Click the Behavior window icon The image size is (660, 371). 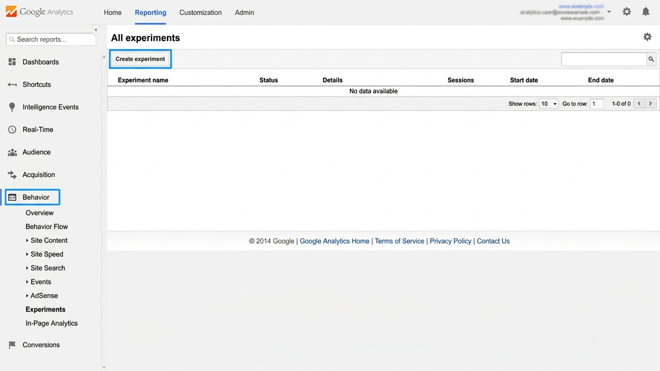(12, 197)
